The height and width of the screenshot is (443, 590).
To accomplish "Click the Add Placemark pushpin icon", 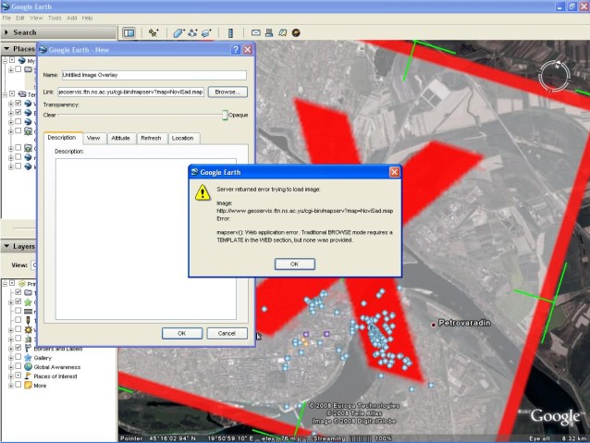I will tap(153, 32).
